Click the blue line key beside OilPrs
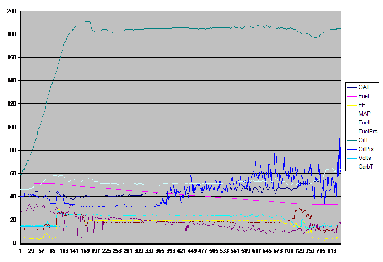This screenshot has height=262, width=383. tap(351, 149)
